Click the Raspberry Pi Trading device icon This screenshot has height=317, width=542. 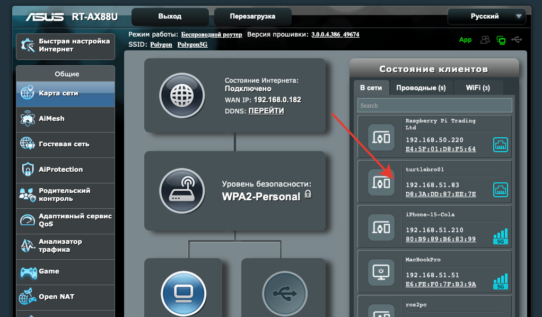(x=381, y=137)
